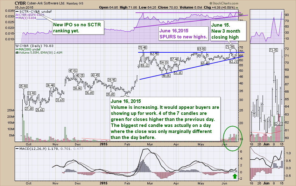Click the 2015 year label below the MACD panel
This screenshot has height=186, width=296.
click(103, 183)
